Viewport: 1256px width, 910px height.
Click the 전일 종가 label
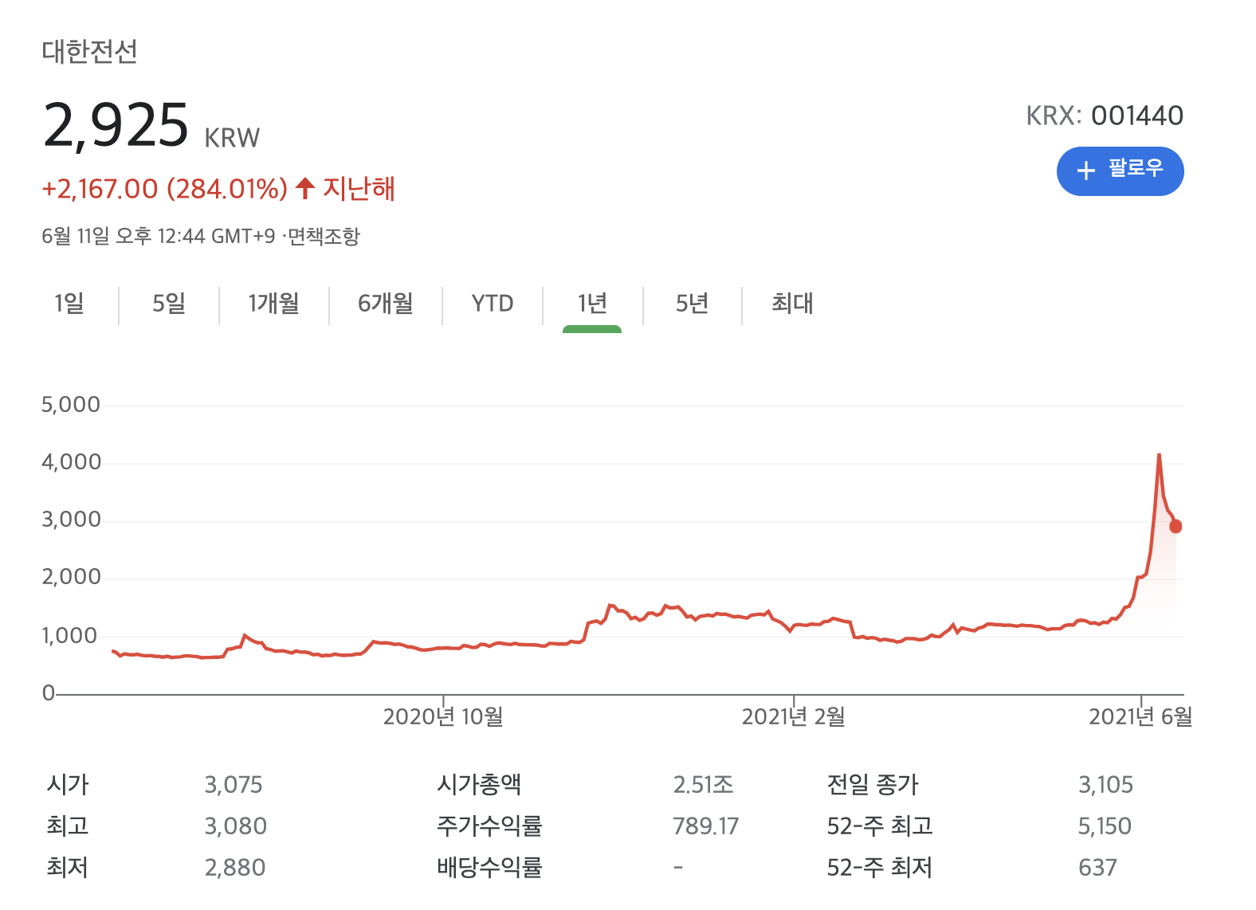pos(873,784)
